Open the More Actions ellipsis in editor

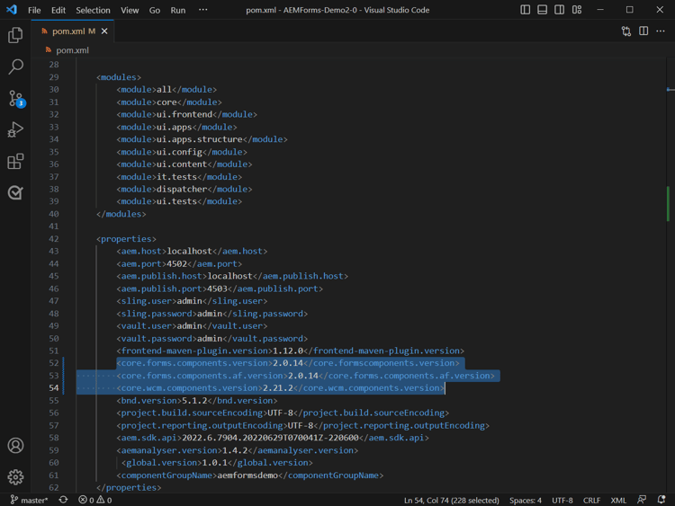[x=661, y=31]
